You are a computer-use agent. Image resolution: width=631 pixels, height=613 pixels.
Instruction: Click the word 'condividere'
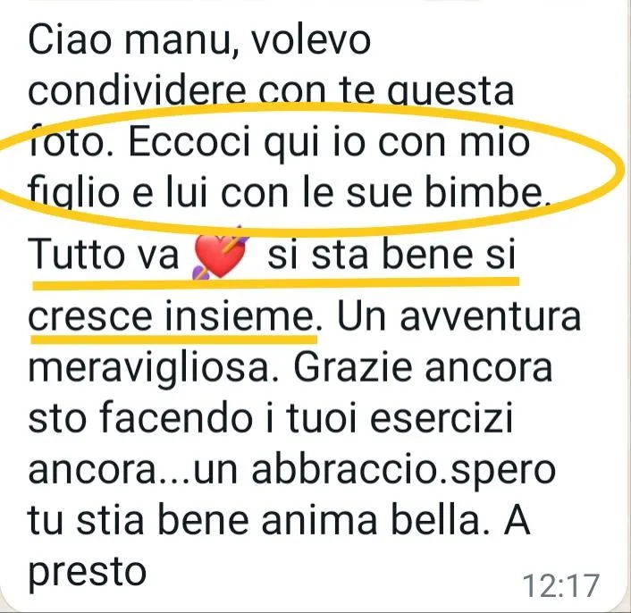click(137, 90)
